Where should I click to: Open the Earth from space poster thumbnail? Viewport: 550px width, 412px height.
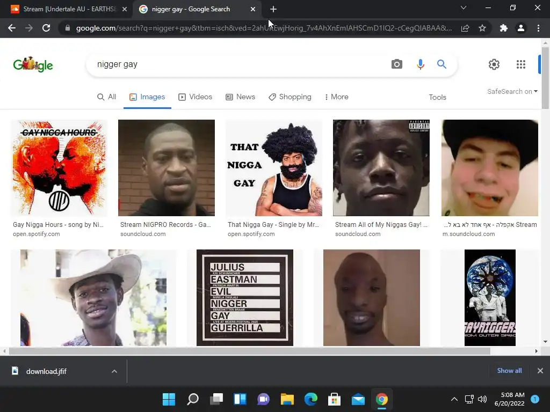pyautogui.click(x=490, y=298)
